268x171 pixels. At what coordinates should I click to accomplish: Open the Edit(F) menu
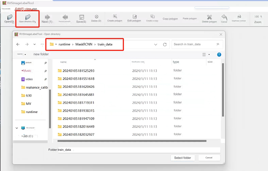[20, 9]
